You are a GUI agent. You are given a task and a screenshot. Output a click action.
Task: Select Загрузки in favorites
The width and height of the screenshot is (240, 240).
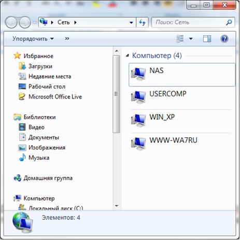coord(40,66)
